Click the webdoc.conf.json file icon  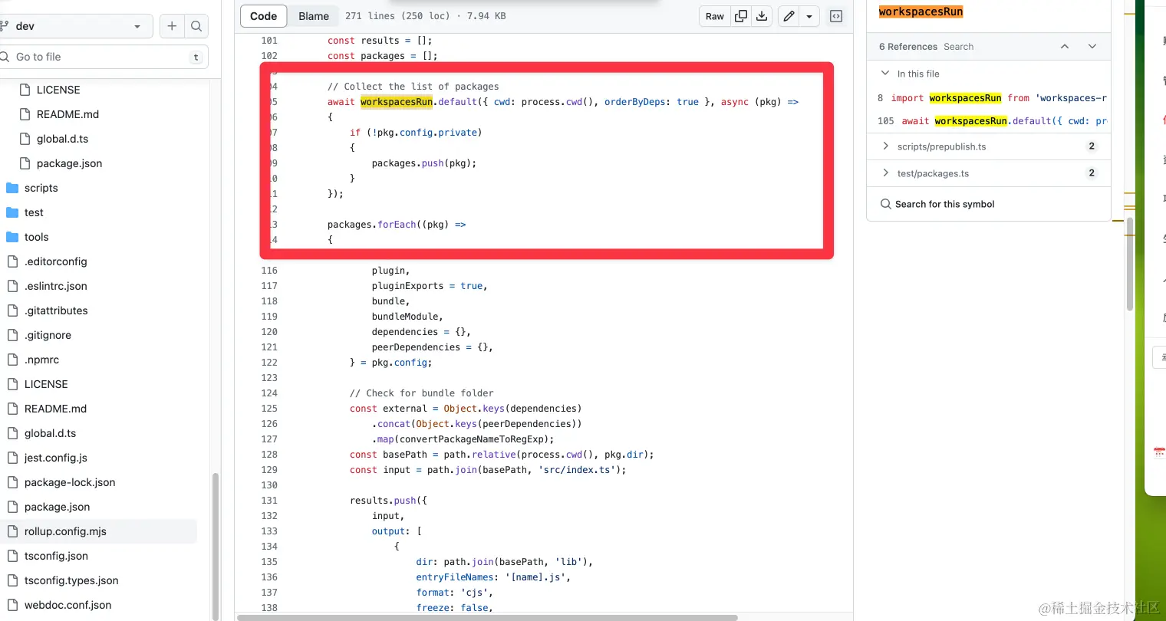point(12,605)
